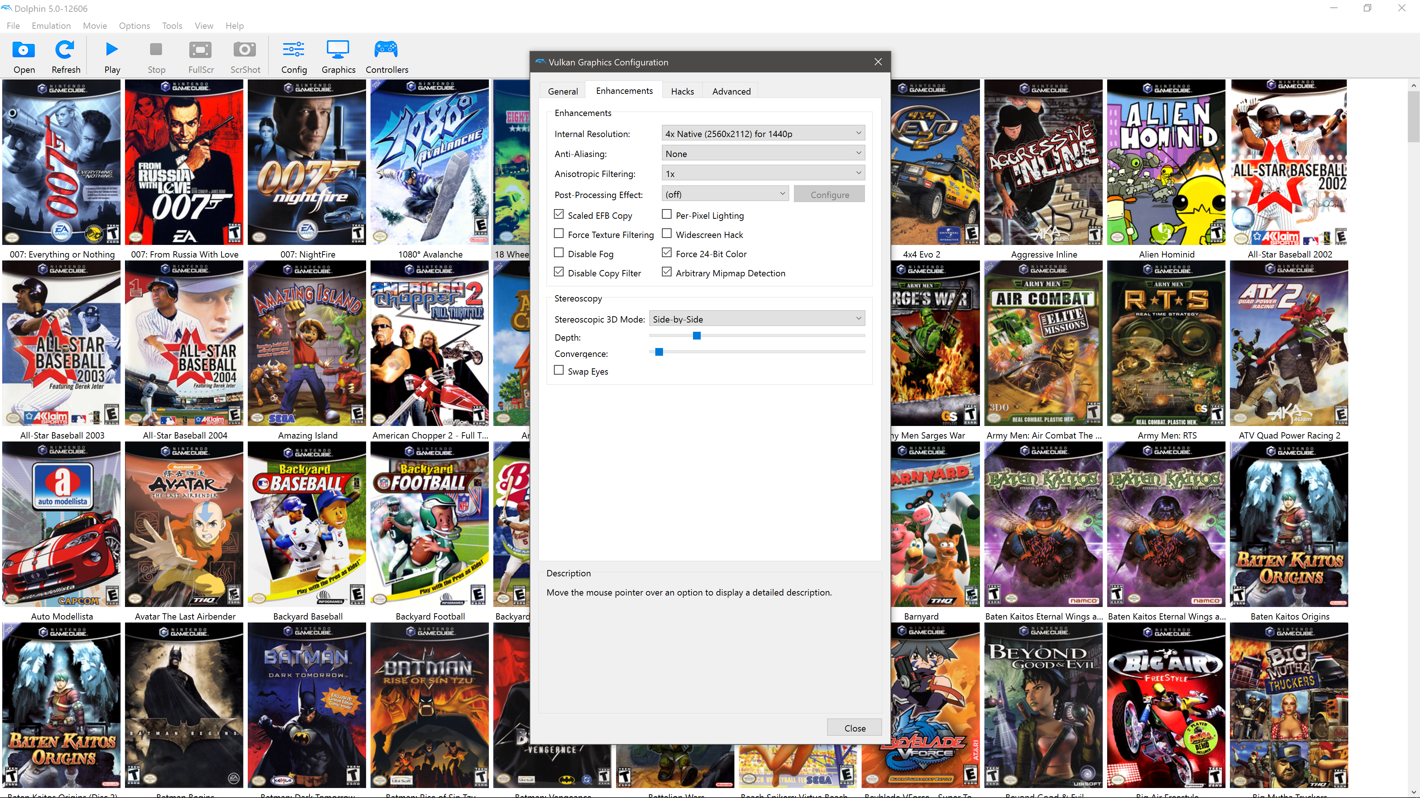Select the Beyond Good & Evil cover

(x=1044, y=706)
